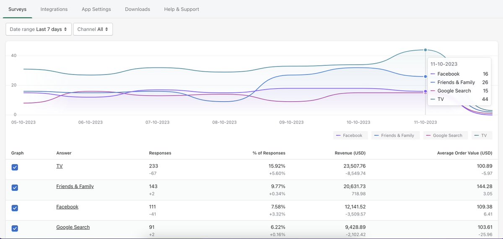
Task: Click Friends & Family average order 144.28
Action: point(485,186)
